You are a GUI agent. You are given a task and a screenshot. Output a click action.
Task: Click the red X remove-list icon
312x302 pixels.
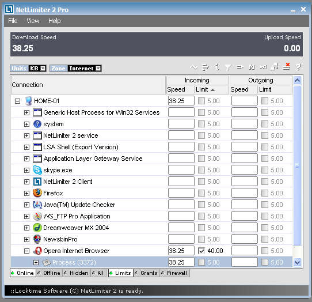click(x=287, y=67)
